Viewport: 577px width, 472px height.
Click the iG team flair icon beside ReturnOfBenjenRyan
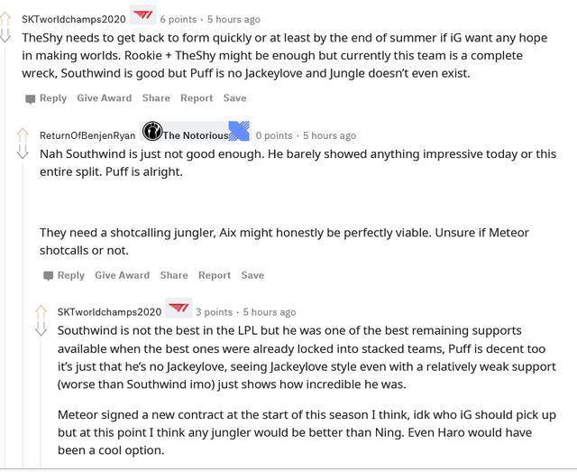(151, 134)
